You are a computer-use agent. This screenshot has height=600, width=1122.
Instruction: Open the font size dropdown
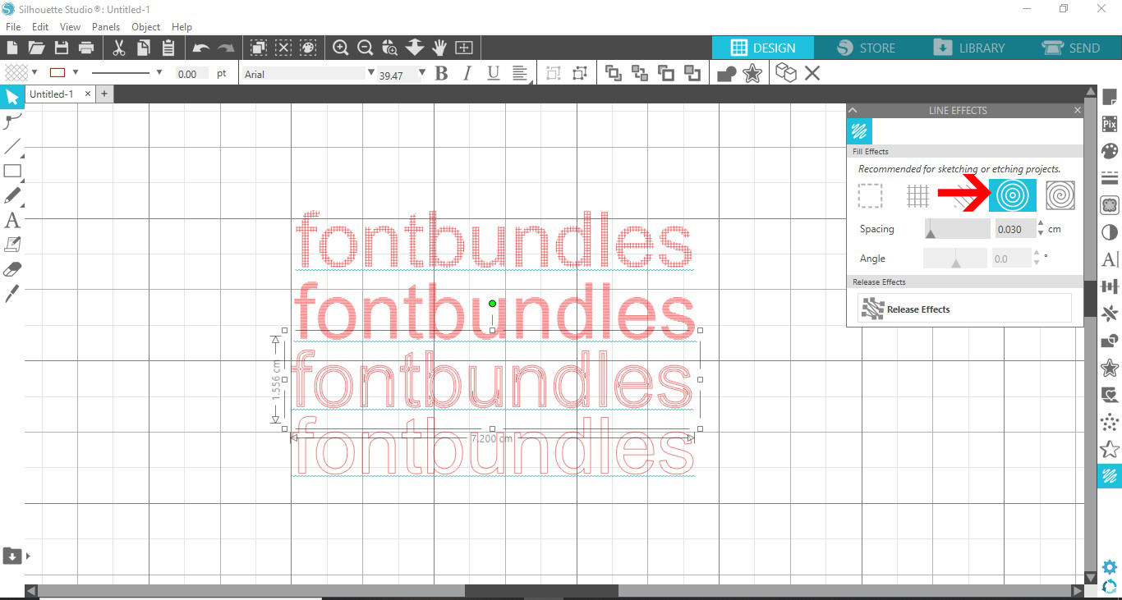coord(422,74)
